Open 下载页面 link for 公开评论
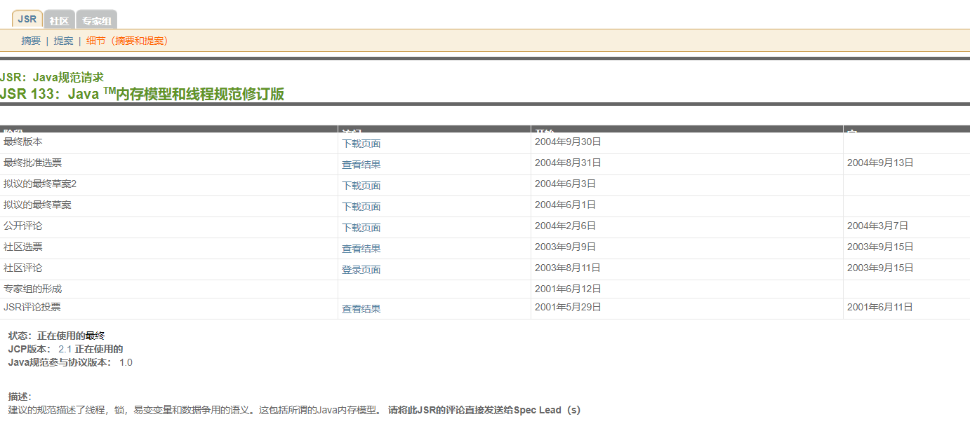970x426 pixels. click(x=361, y=228)
